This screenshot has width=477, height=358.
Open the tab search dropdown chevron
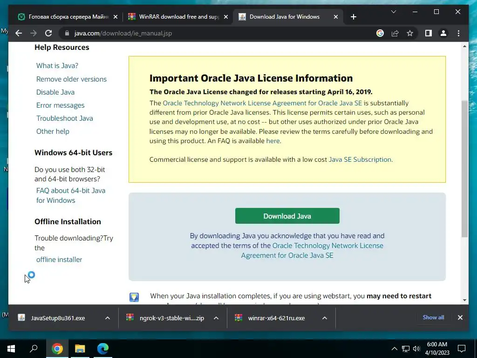point(393,12)
